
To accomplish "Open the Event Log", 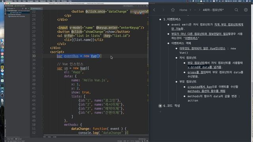I will coord(142,139).
